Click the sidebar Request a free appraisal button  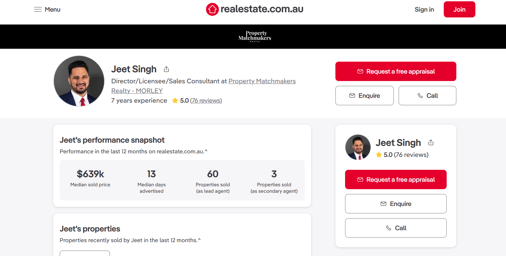coord(396,179)
